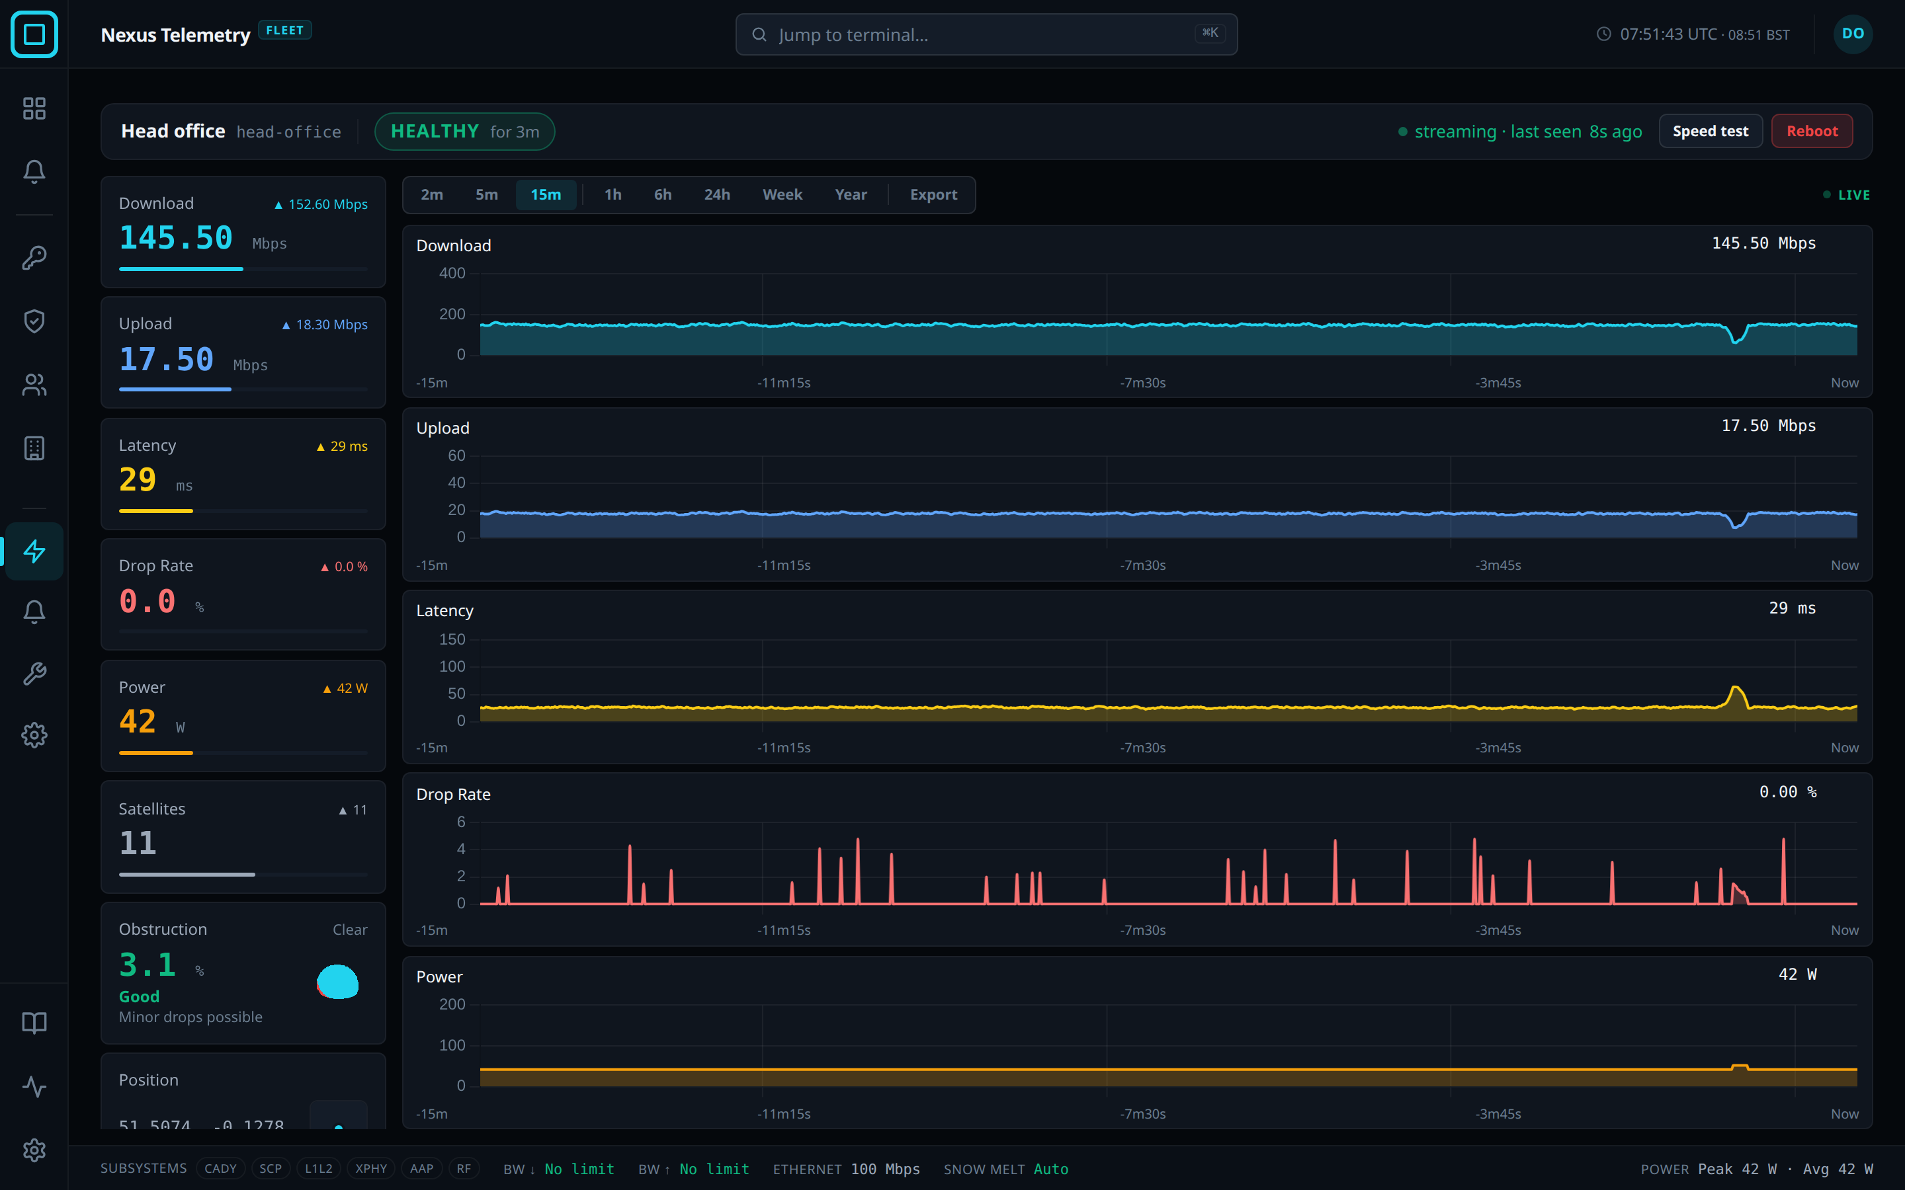Click the FLEET badge

point(285,30)
